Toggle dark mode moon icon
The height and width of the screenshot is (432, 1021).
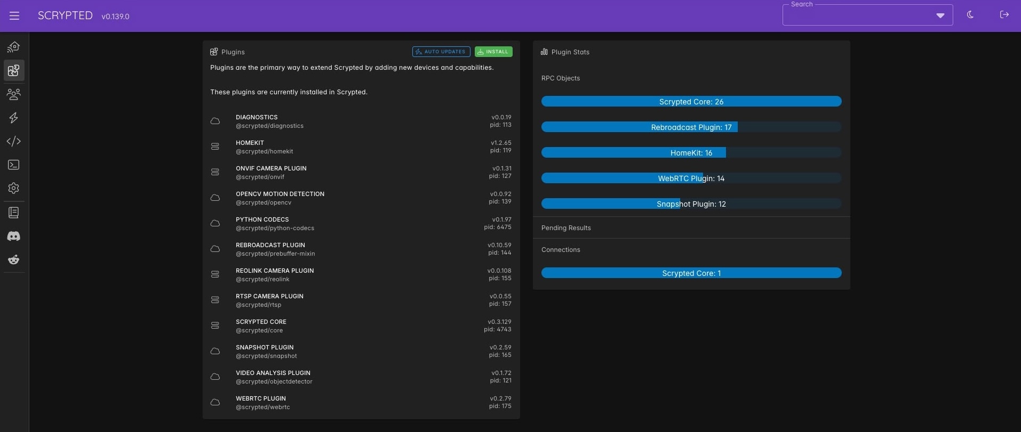pos(970,15)
